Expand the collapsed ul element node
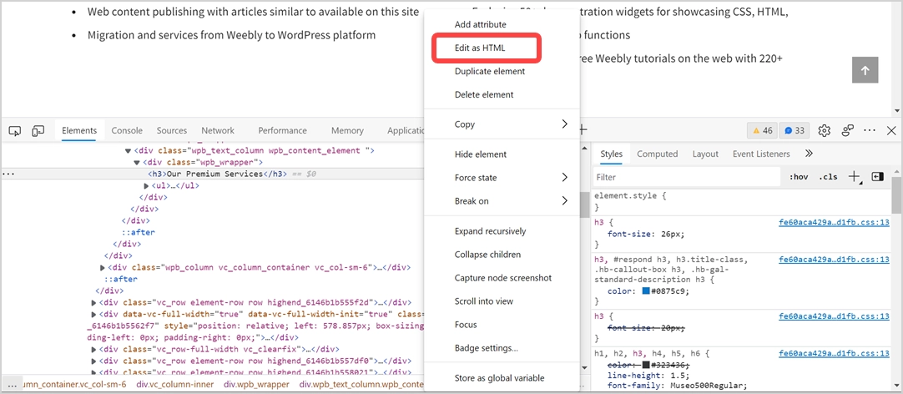Image resolution: width=903 pixels, height=394 pixels. coord(146,185)
